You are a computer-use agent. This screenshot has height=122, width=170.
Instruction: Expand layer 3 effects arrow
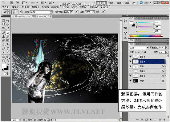click(165, 66)
